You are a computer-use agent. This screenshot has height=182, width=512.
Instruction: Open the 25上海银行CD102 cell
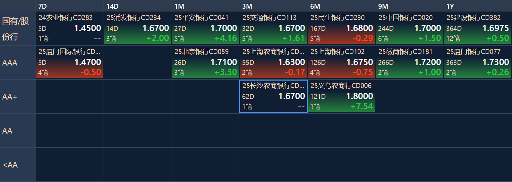[342, 62]
